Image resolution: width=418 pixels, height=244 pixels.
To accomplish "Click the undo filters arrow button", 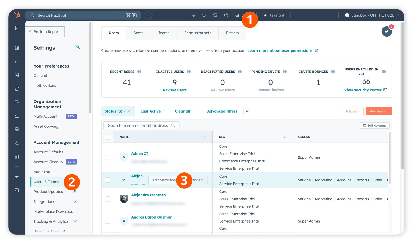I will click(248, 111).
